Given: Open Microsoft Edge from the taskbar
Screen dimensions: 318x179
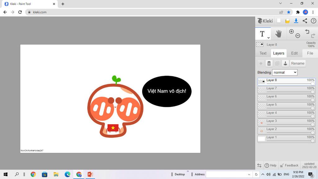Looking at the screenshot, I should pyautogui.click(x=67, y=174).
